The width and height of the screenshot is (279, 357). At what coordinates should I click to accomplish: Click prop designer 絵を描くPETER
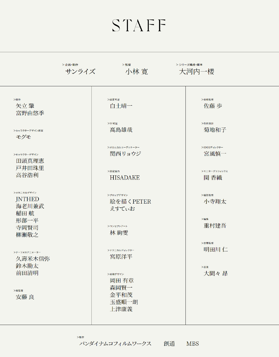coord(130,201)
